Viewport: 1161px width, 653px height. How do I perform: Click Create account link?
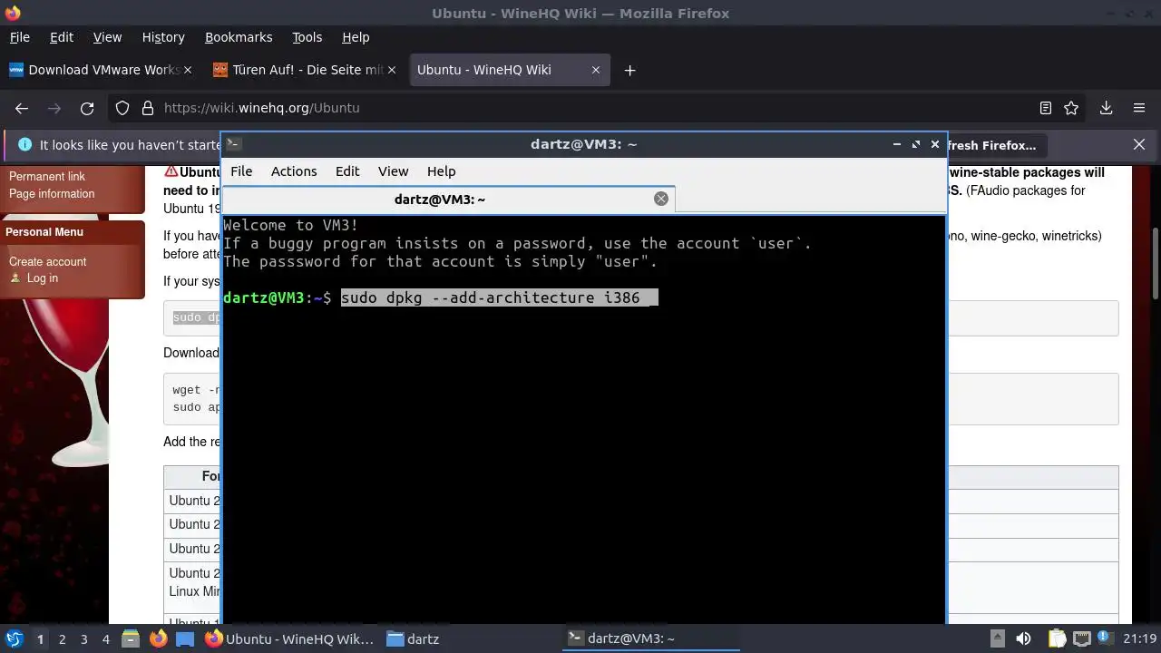(x=48, y=261)
